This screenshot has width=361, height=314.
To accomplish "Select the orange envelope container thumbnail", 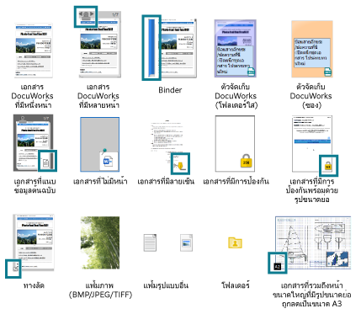I will tap(312, 49).
